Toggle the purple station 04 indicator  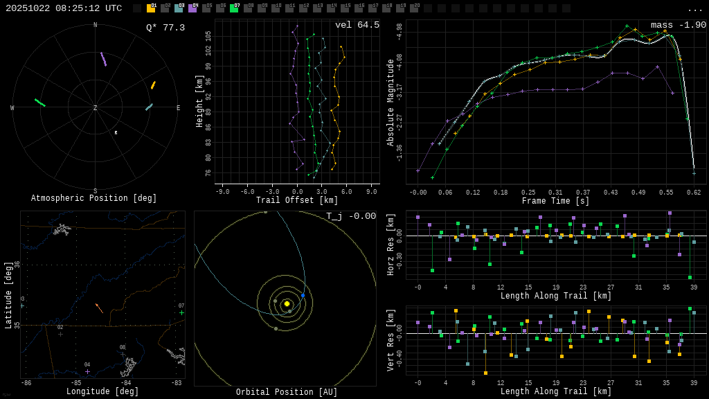point(192,8)
